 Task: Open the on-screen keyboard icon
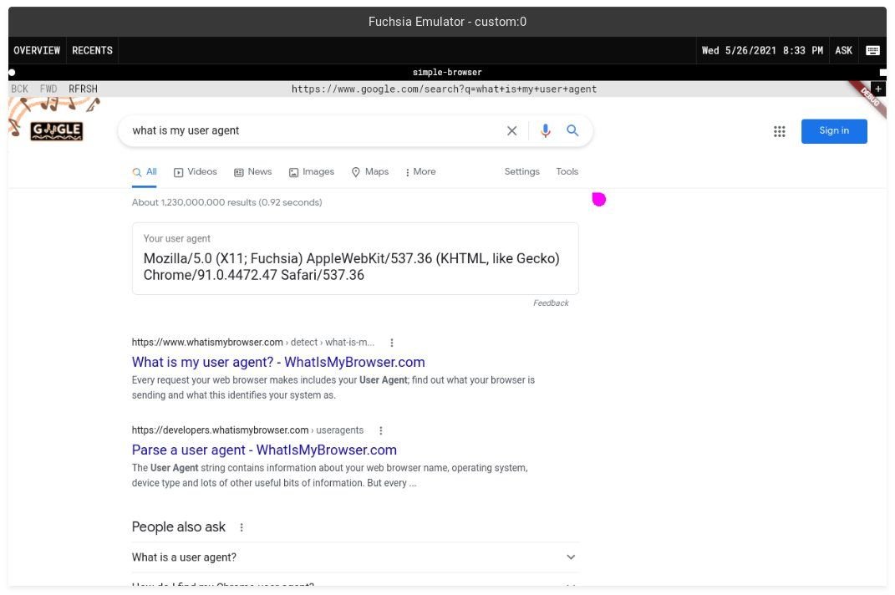click(872, 50)
